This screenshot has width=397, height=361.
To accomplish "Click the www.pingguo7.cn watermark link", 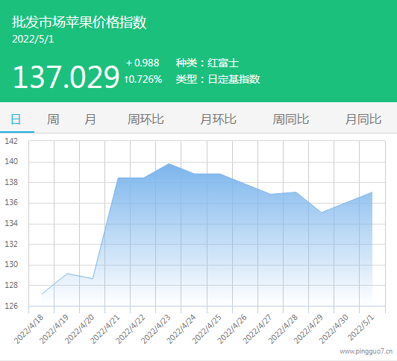I will (366, 351).
